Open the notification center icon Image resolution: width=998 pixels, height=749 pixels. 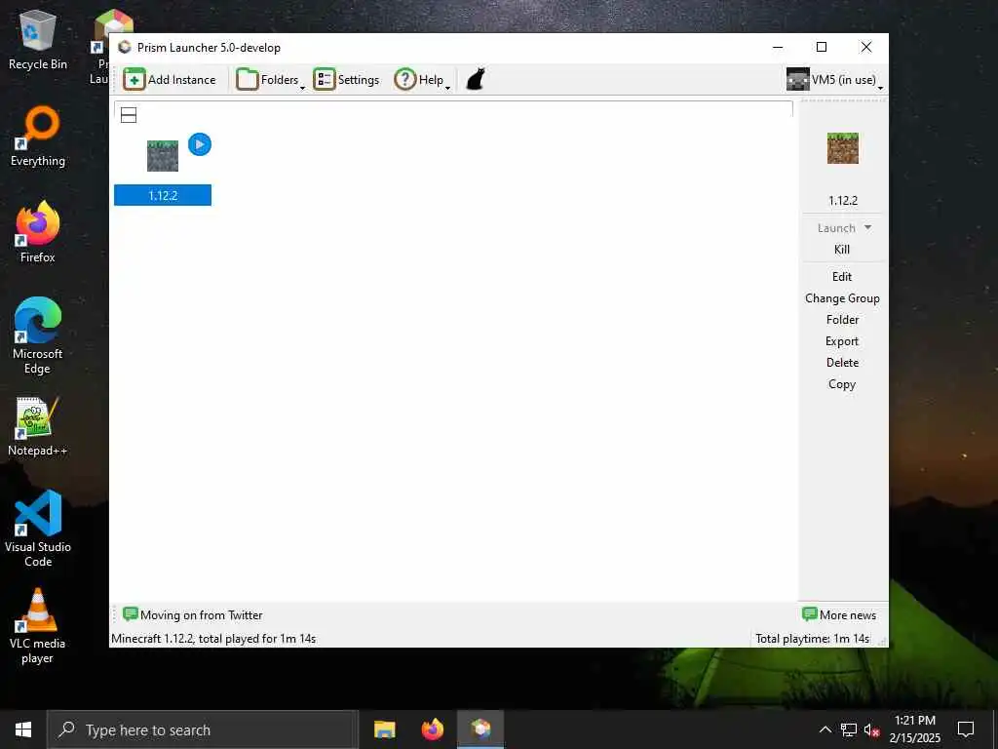[x=966, y=729]
